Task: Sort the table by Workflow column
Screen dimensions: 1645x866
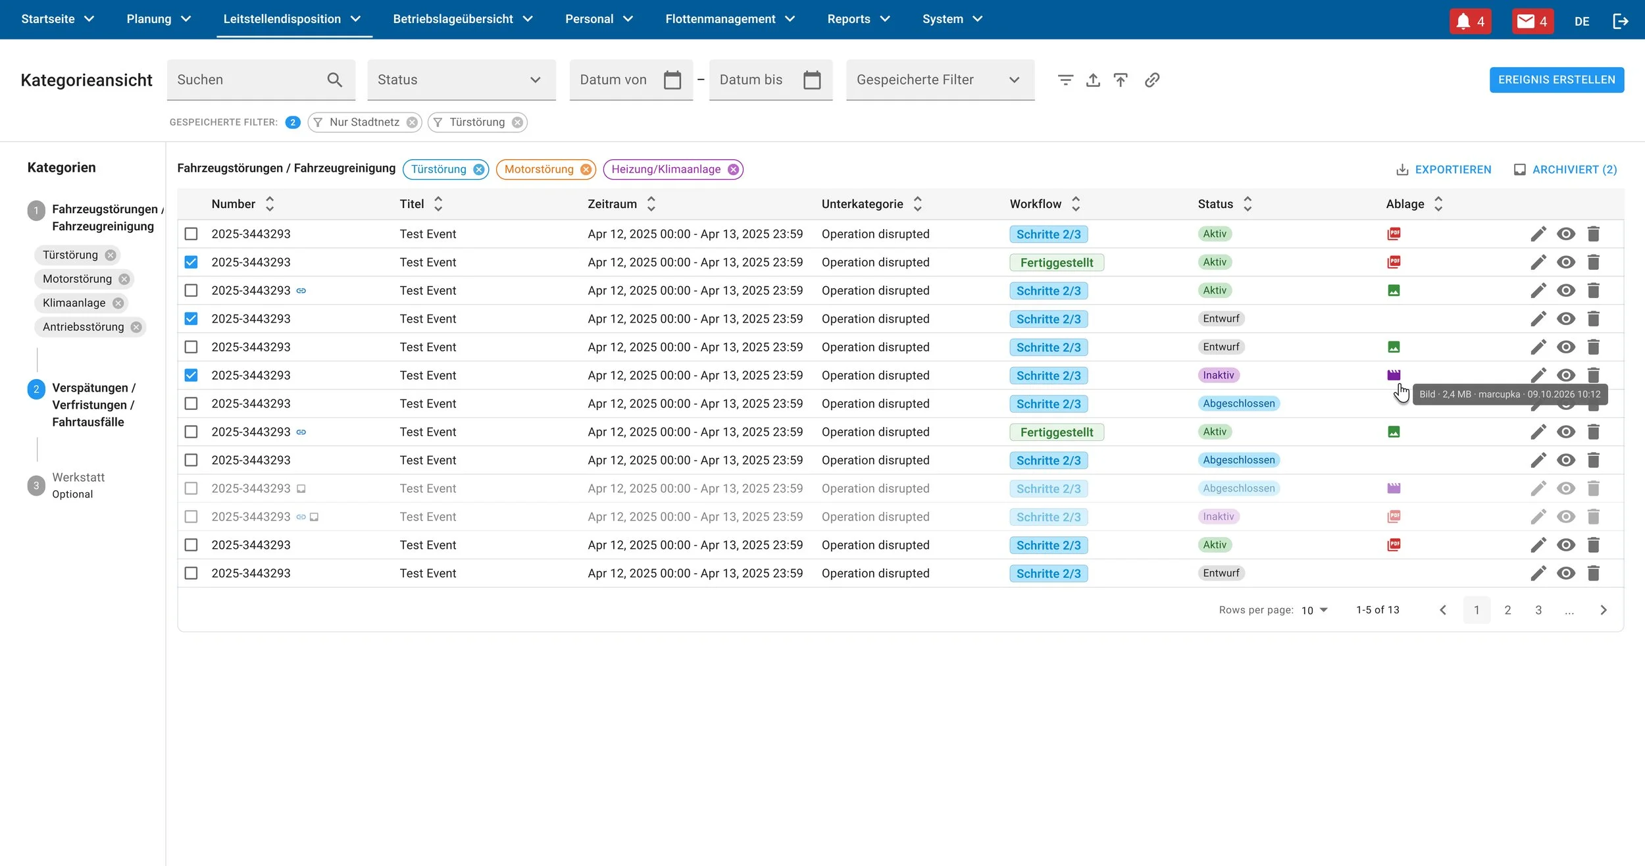Action: coord(1076,204)
